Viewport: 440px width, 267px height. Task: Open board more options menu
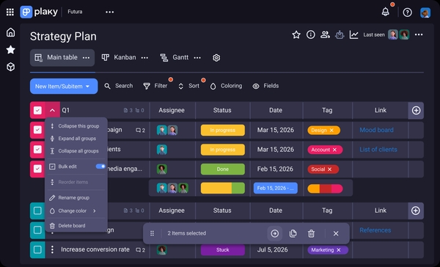click(x=419, y=34)
